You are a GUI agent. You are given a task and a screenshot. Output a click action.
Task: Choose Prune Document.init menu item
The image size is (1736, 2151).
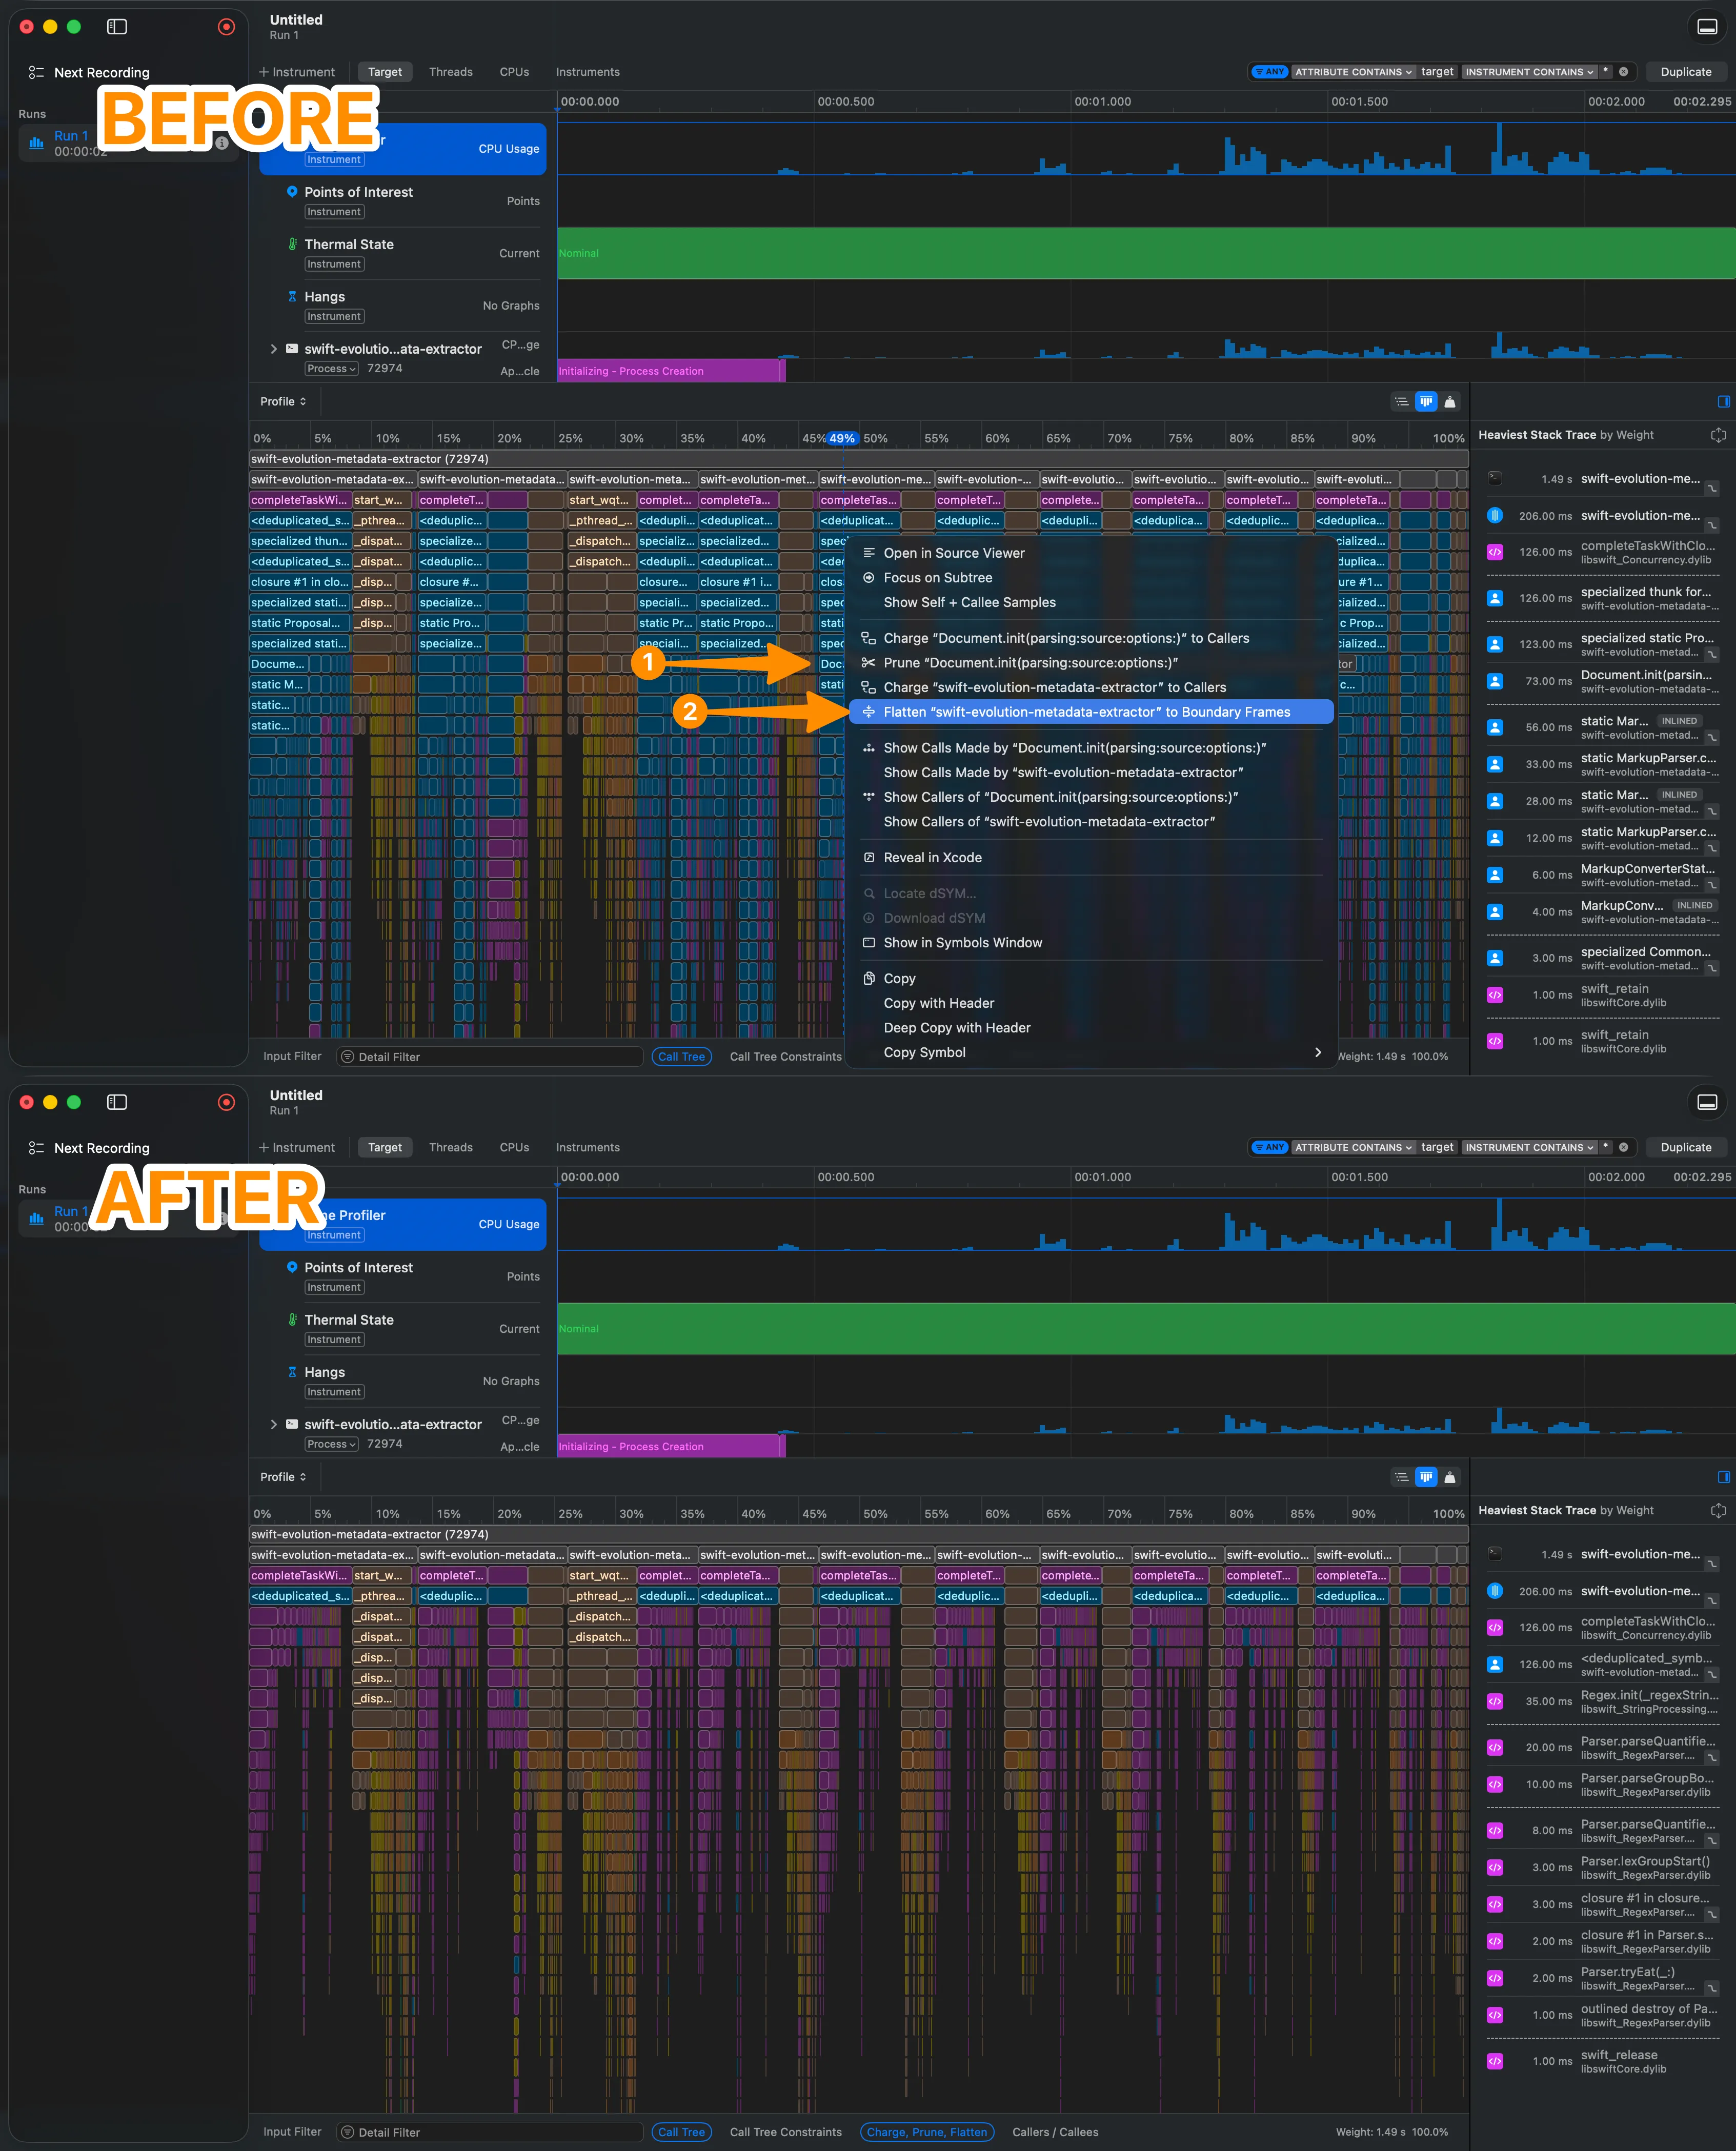point(1091,663)
